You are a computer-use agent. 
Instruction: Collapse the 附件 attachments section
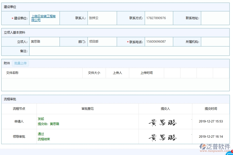coord(6,63)
